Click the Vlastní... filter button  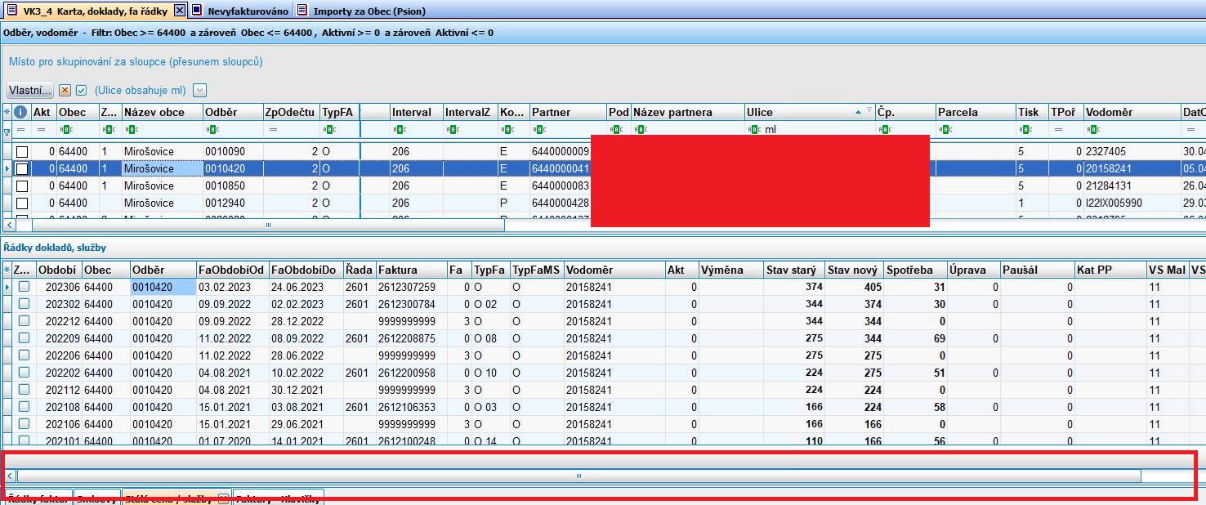tap(30, 91)
